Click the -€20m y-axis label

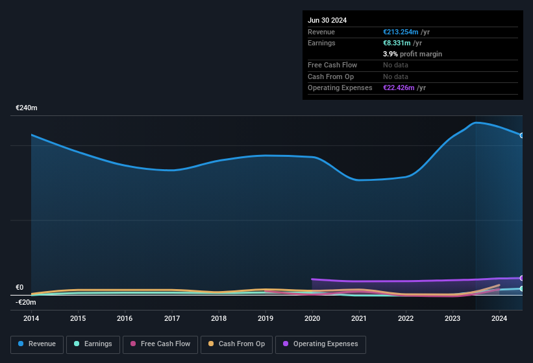click(26, 302)
